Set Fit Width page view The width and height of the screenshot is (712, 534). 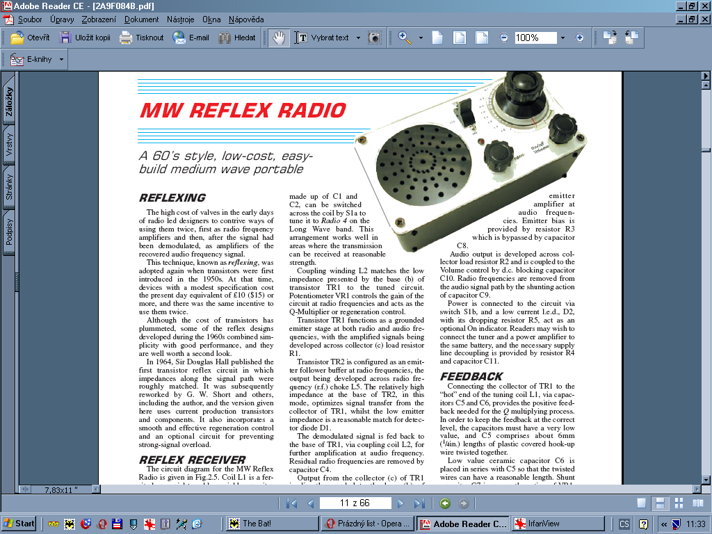tap(482, 38)
